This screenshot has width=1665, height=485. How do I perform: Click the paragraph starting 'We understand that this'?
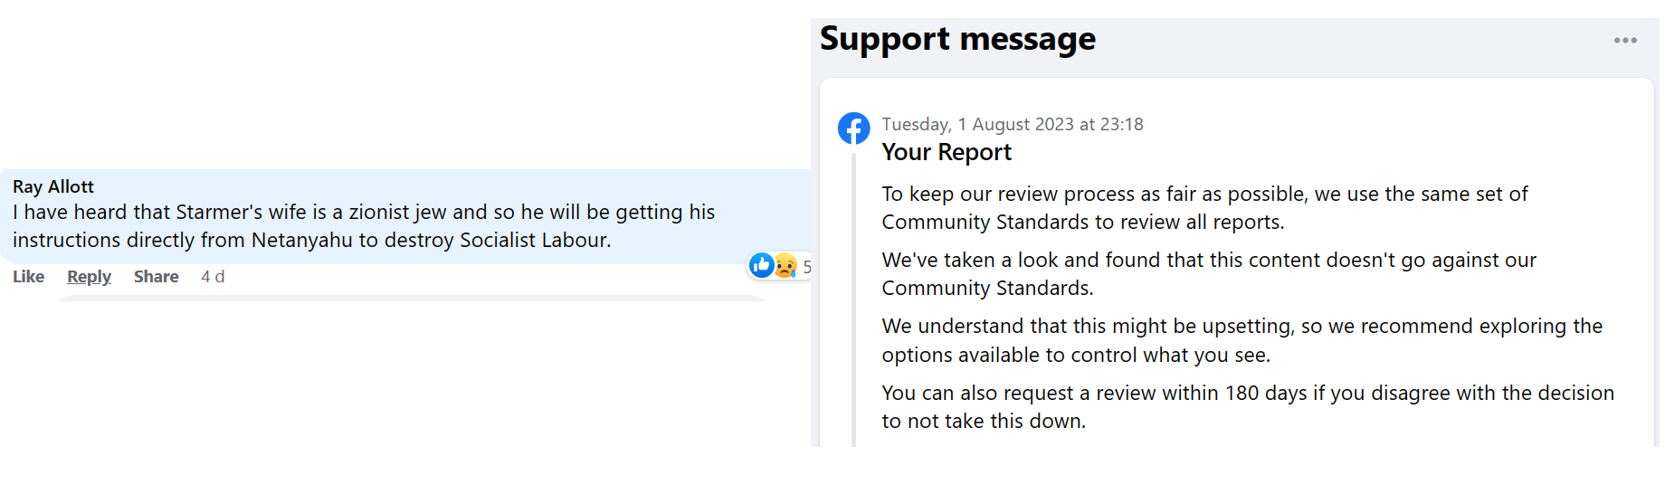1242,340
